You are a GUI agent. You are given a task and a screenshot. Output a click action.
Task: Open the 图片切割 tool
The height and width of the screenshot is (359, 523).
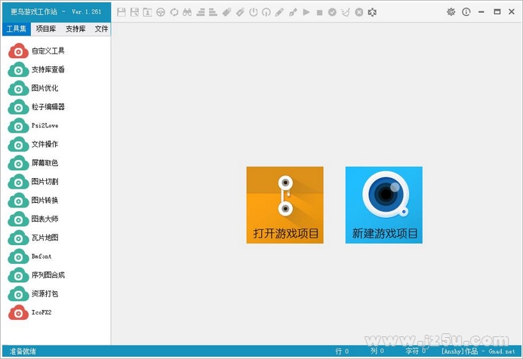click(33, 182)
